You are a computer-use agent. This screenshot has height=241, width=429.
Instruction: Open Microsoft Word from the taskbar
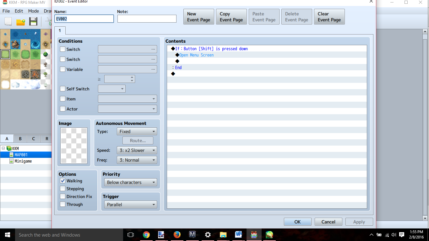238,235
